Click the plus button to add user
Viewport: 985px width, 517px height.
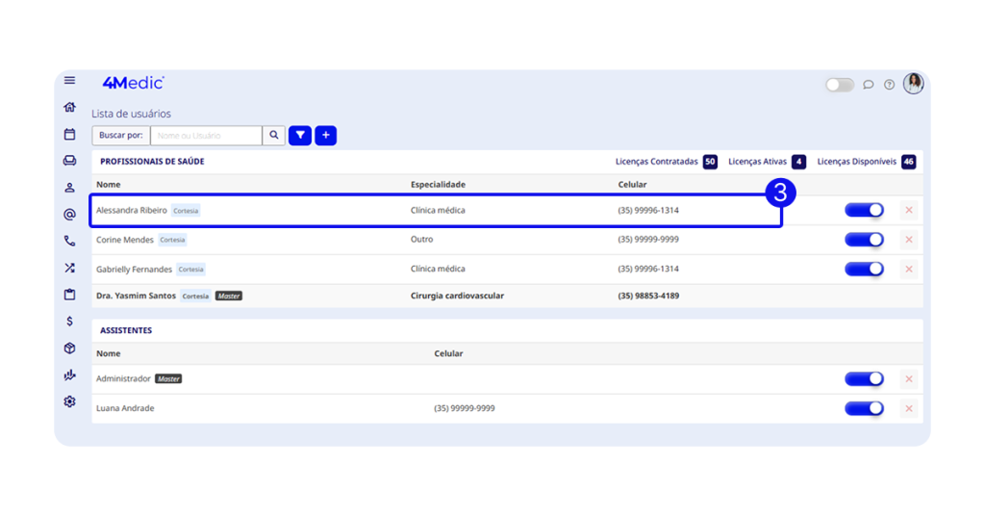(326, 136)
